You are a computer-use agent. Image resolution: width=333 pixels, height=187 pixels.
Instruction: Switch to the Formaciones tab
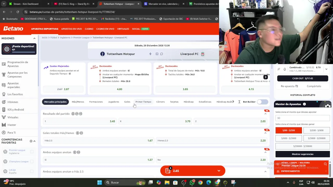tap(96, 102)
